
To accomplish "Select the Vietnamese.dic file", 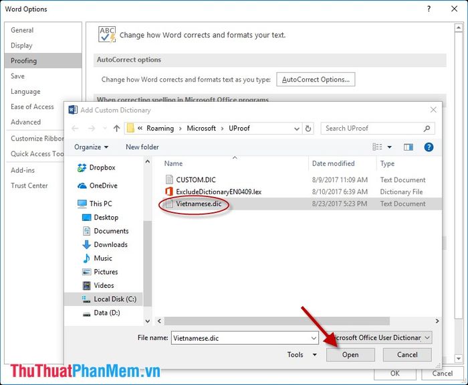I will pyautogui.click(x=198, y=204).
